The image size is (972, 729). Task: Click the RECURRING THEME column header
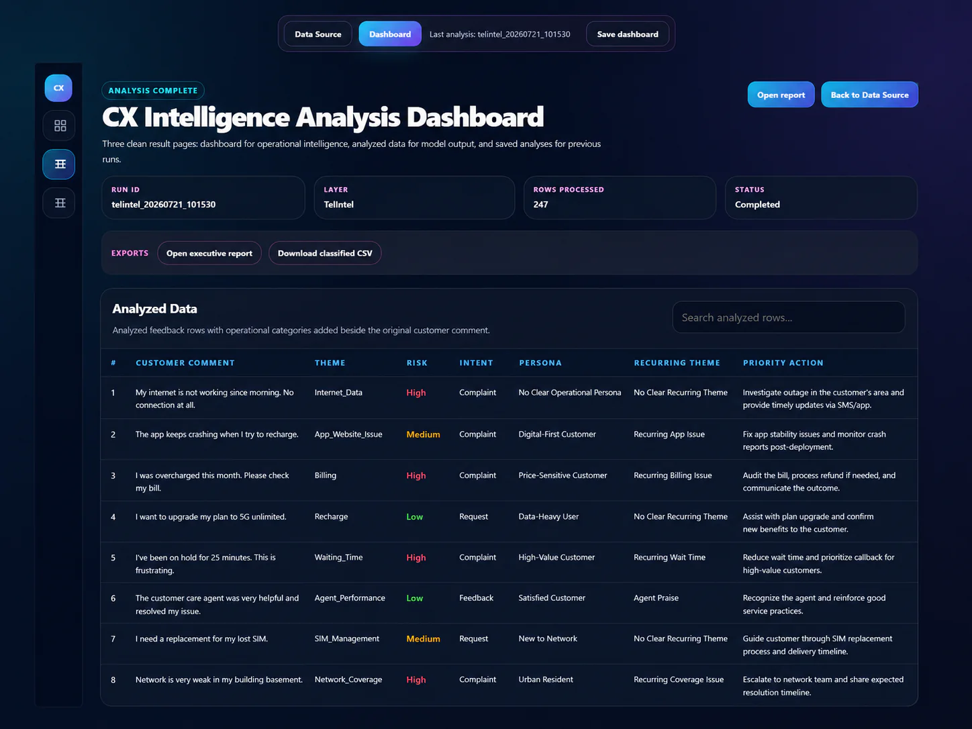point(677,362)
